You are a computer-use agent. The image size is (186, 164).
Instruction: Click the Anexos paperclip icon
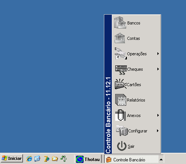(120, 115)
